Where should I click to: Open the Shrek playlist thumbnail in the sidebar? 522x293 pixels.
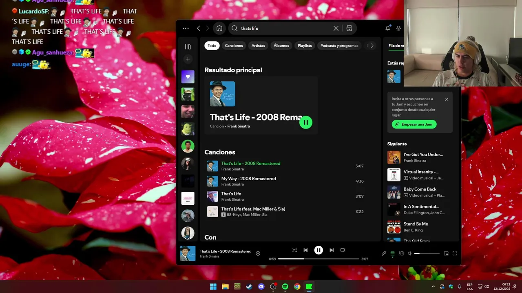coord(188,129)
